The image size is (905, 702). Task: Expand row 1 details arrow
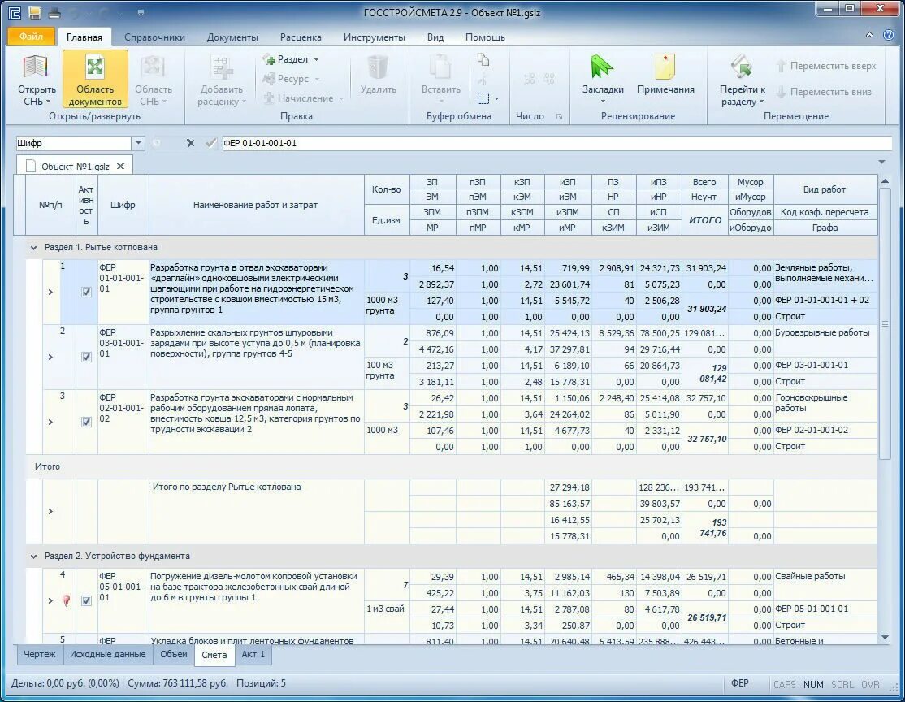50,292
